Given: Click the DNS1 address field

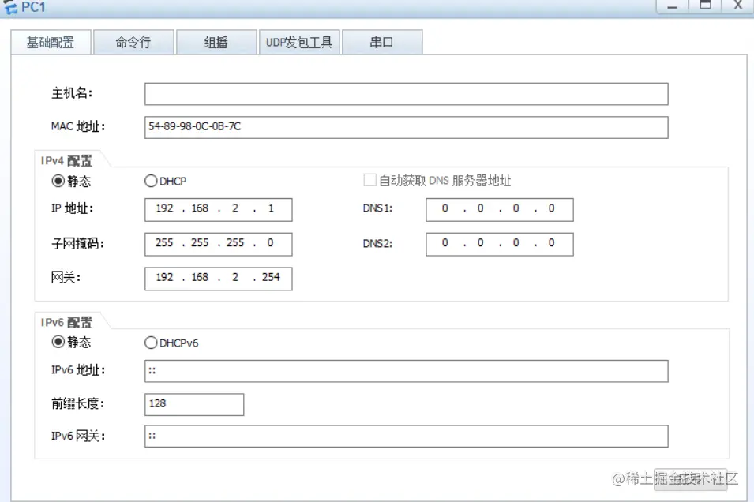Looking at the screenshot, I should point(500,210).
